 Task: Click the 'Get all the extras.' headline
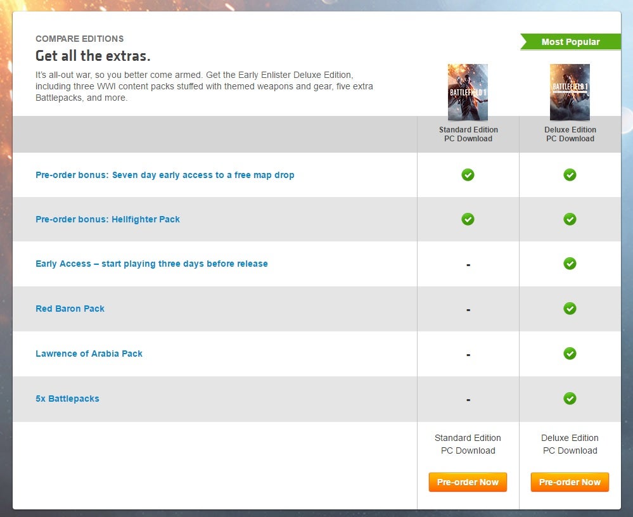tap(93, 56)
